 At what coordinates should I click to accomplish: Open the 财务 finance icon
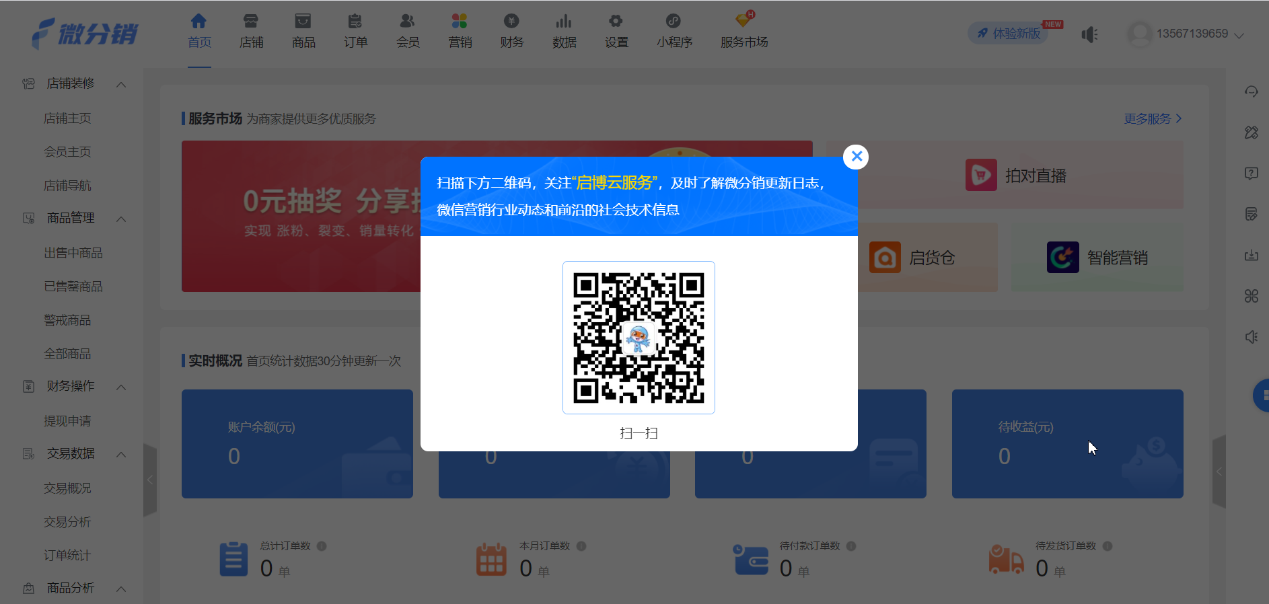pos(511,22)
